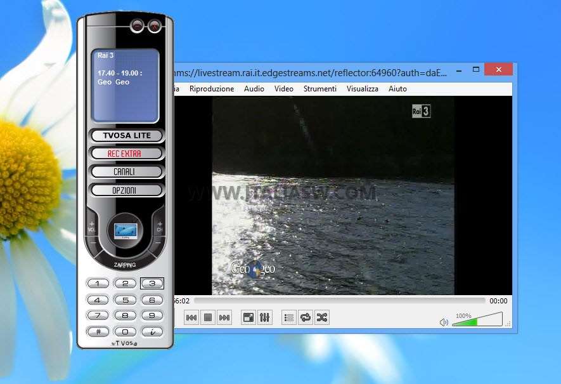Expand the Visualizza menu
The height and width of the screenshot is (384, 561).
(362, 89)
